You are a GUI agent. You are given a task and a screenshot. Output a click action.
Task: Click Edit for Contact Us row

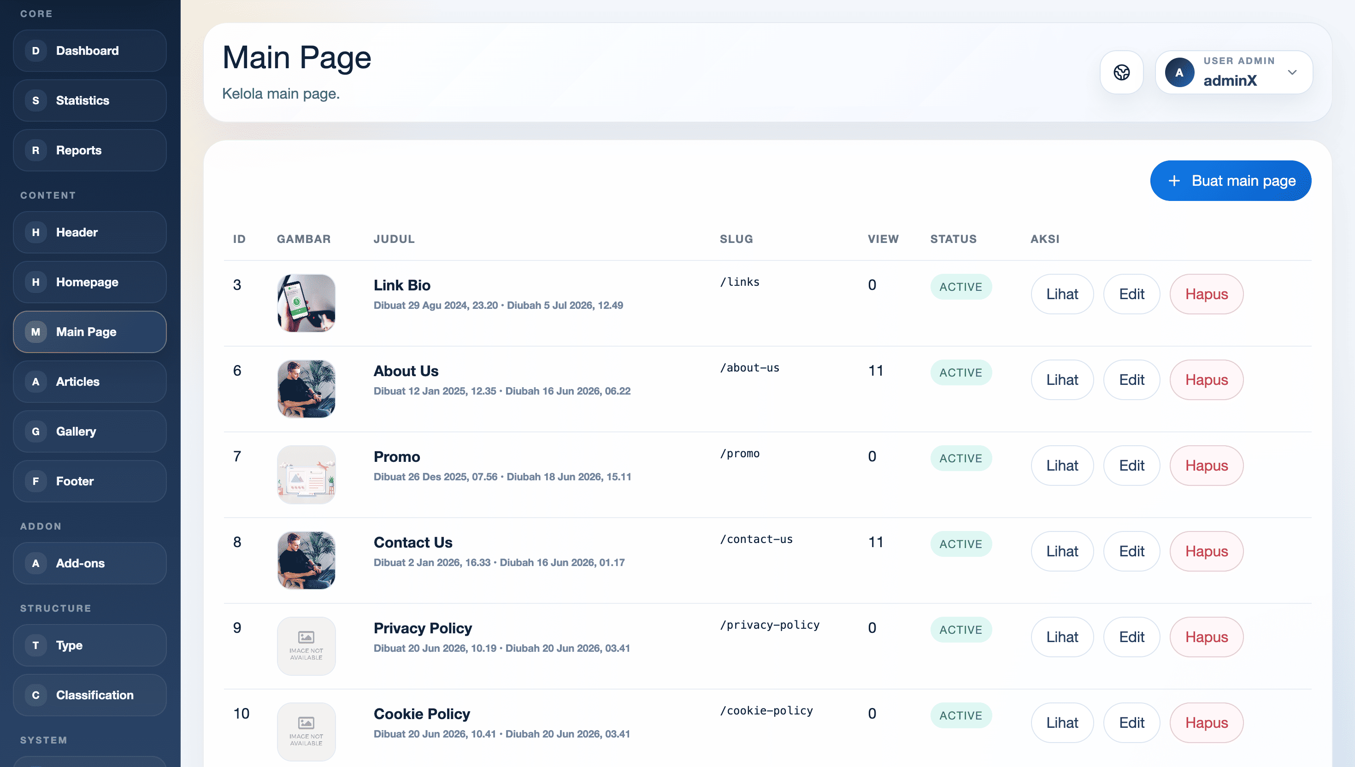pyautogui.click(x=1131, y=552)
